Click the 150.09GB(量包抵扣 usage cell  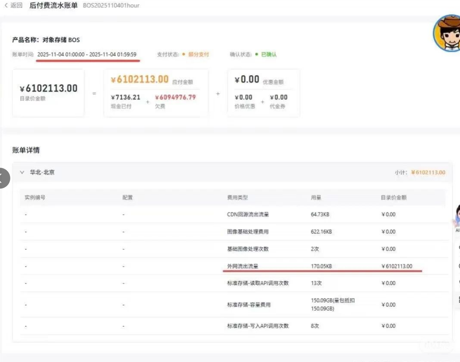pyautogui.click(x=333, y=305)
